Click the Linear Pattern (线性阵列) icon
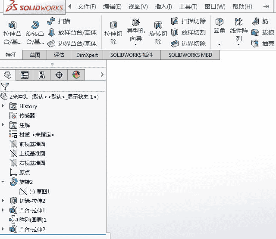 click(239, 22)
